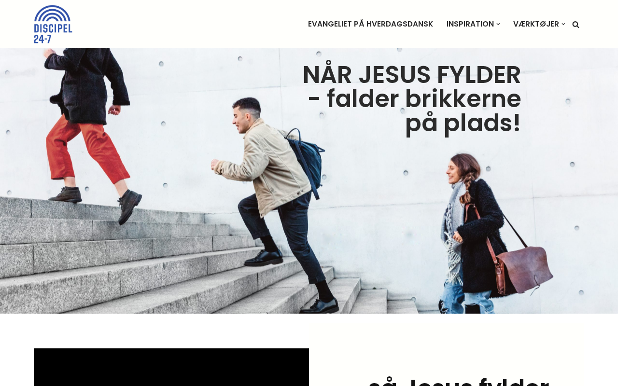This screenshot has width=618, height=386.
Task: Click the Discipel 24-7 arch logo emblem
Action: pos(53,14)
